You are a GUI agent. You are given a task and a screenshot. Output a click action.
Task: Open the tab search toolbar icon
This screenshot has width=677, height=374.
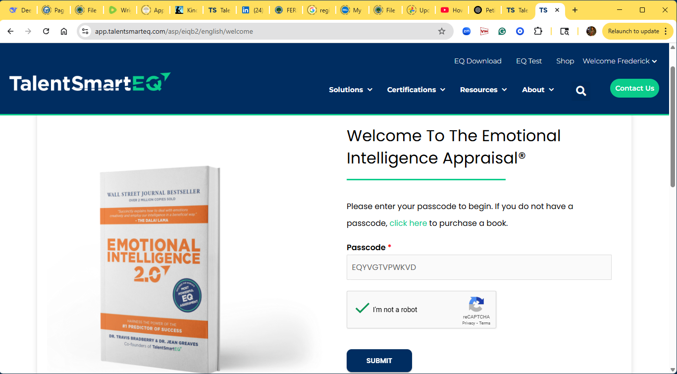(565, 31)
